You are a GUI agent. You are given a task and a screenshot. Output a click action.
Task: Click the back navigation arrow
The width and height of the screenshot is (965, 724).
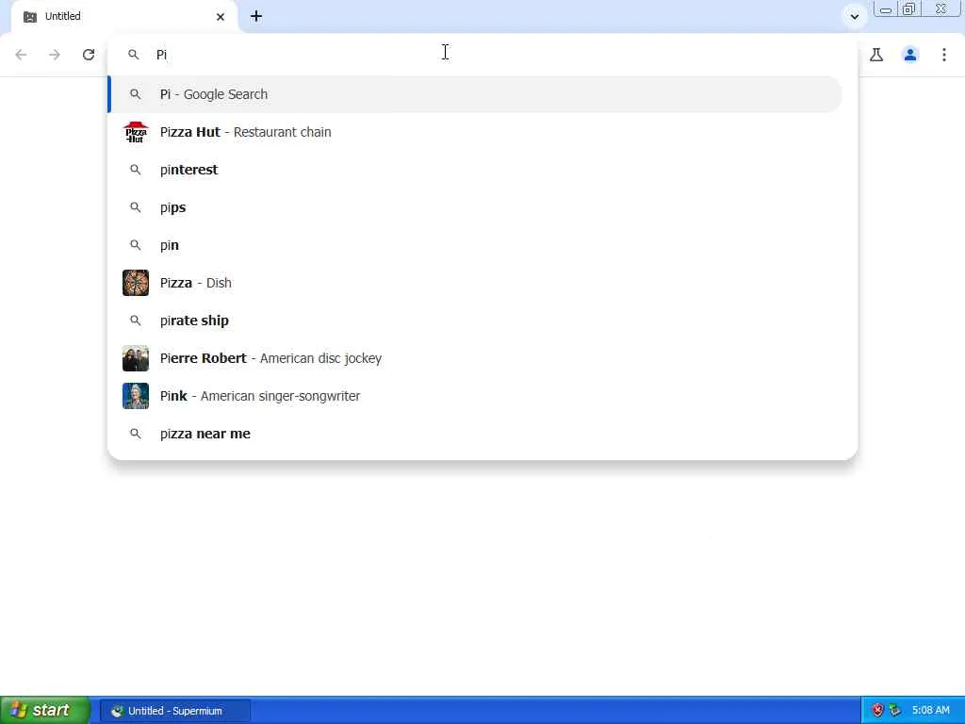point(21,55)
